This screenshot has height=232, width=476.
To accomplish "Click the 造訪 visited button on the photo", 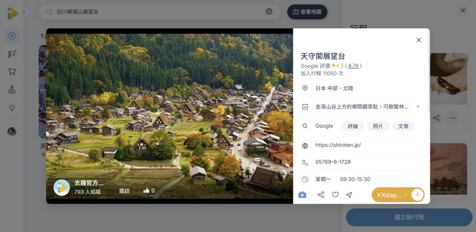I will 124,191.
